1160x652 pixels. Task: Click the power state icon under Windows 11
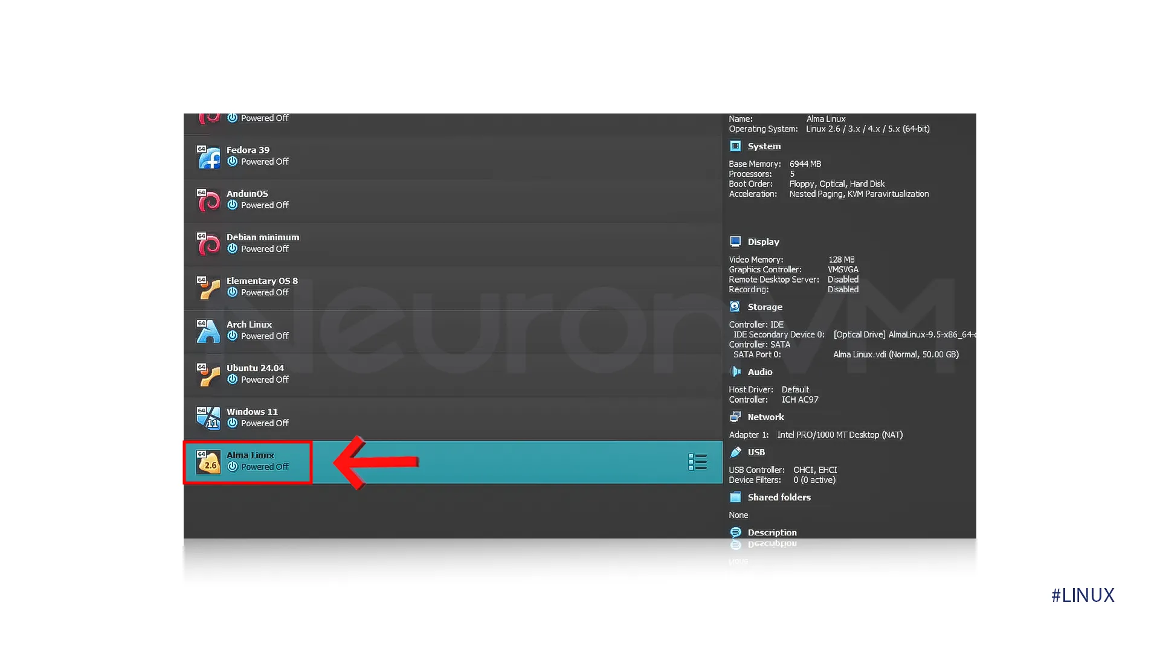coord(232,423)
